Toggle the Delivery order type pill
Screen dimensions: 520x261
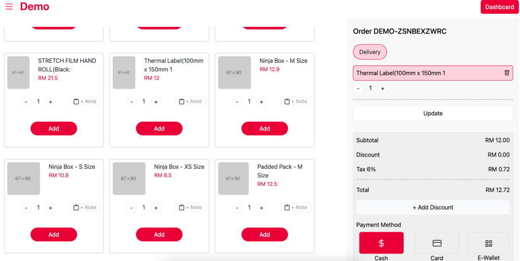pyautogui.click(x=370, y=52)
